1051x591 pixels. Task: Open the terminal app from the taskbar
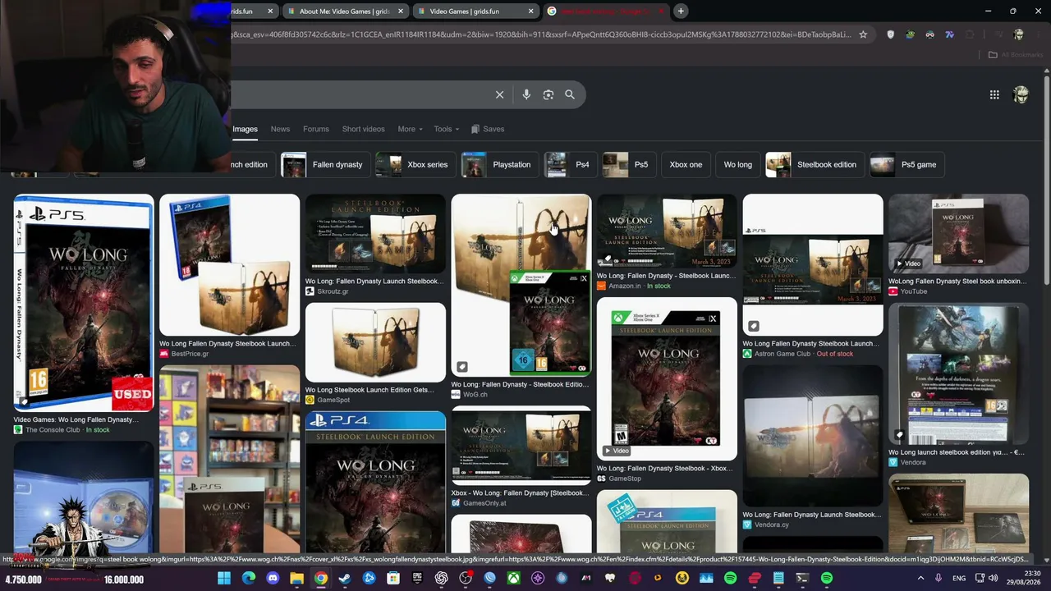pyautogui.click(x=802, y=579)
